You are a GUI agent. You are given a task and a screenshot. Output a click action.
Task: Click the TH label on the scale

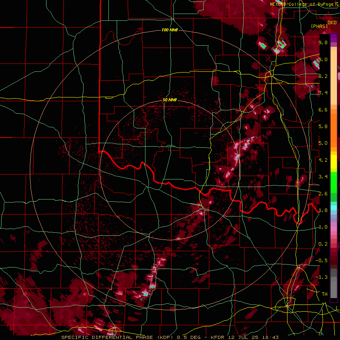pos(325,294)
